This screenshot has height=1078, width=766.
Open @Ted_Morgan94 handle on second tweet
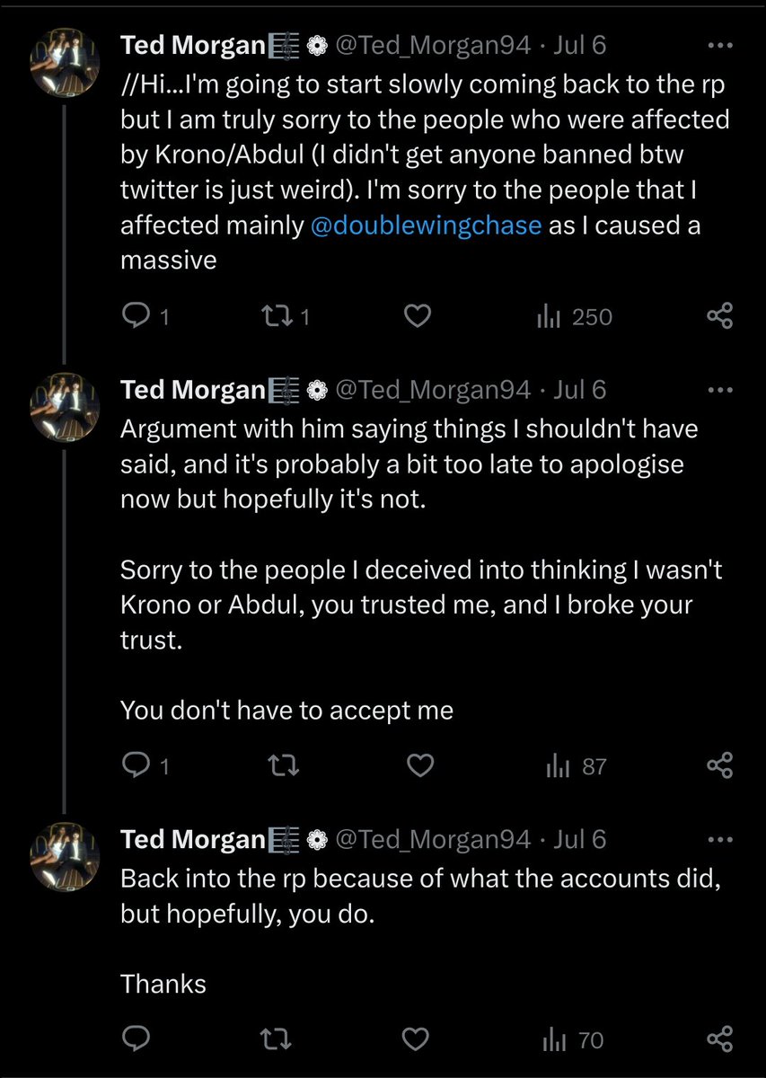point(433,390)
